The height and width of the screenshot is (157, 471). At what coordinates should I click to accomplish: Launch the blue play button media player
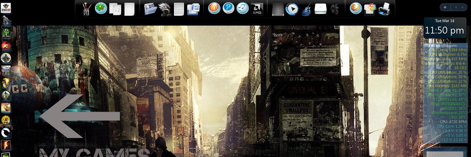click(292, 9)
